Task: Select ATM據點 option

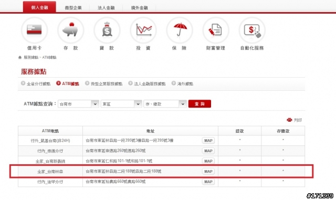Action: [68, 83]
